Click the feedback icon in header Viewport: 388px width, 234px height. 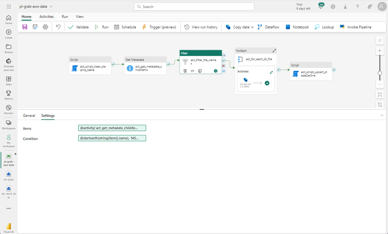[x=370, y=7]
